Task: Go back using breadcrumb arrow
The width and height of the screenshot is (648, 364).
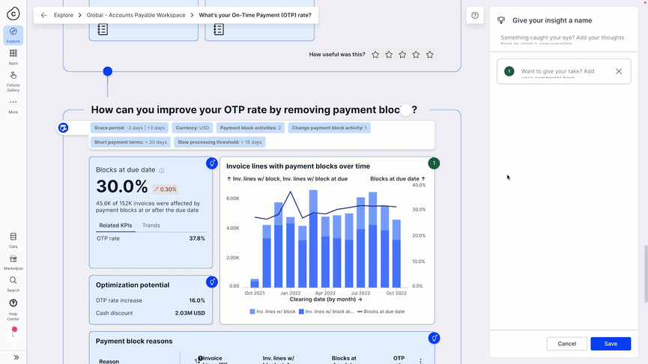Action: [43, 15]
